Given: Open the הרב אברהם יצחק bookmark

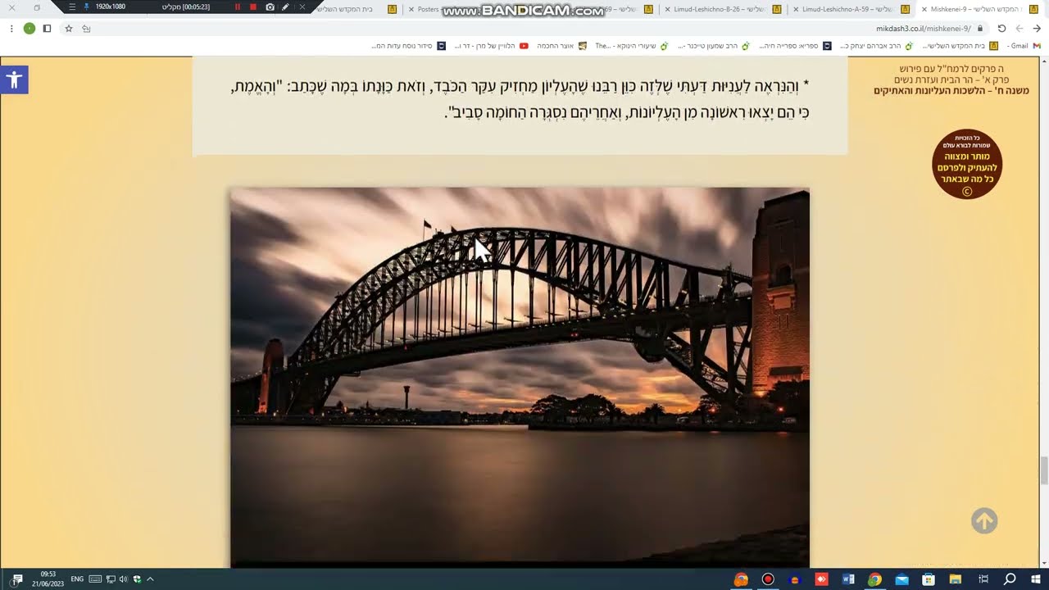Looking at the screenshot, I should click(x=876, y=46).
